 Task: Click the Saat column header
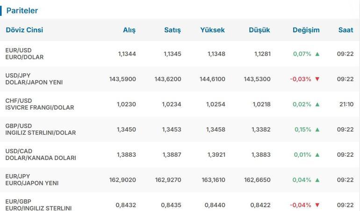tap(346, 30)
